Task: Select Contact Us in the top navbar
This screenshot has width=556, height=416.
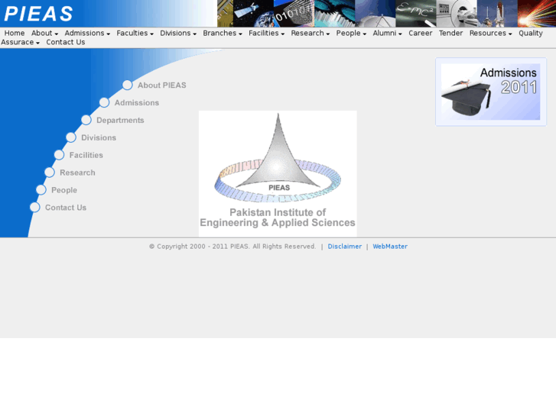Action: 66,42
